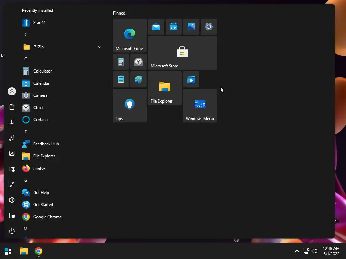
Task: Open the small Calculator pinned tile
Action: [x=121, y=62]
